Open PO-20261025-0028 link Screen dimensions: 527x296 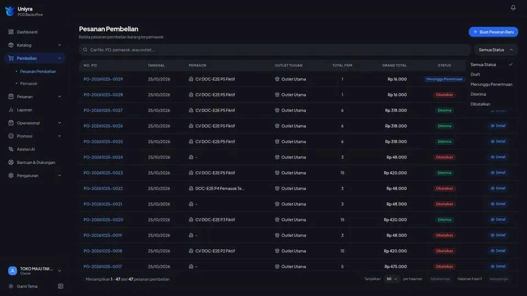click(103, 95)
